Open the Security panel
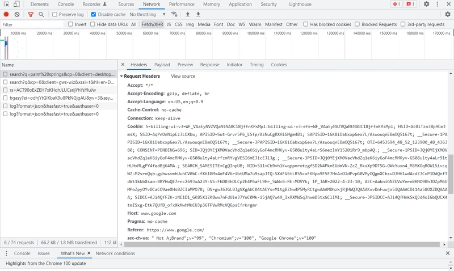Screen dimensions: 454x271 point(268,4)
